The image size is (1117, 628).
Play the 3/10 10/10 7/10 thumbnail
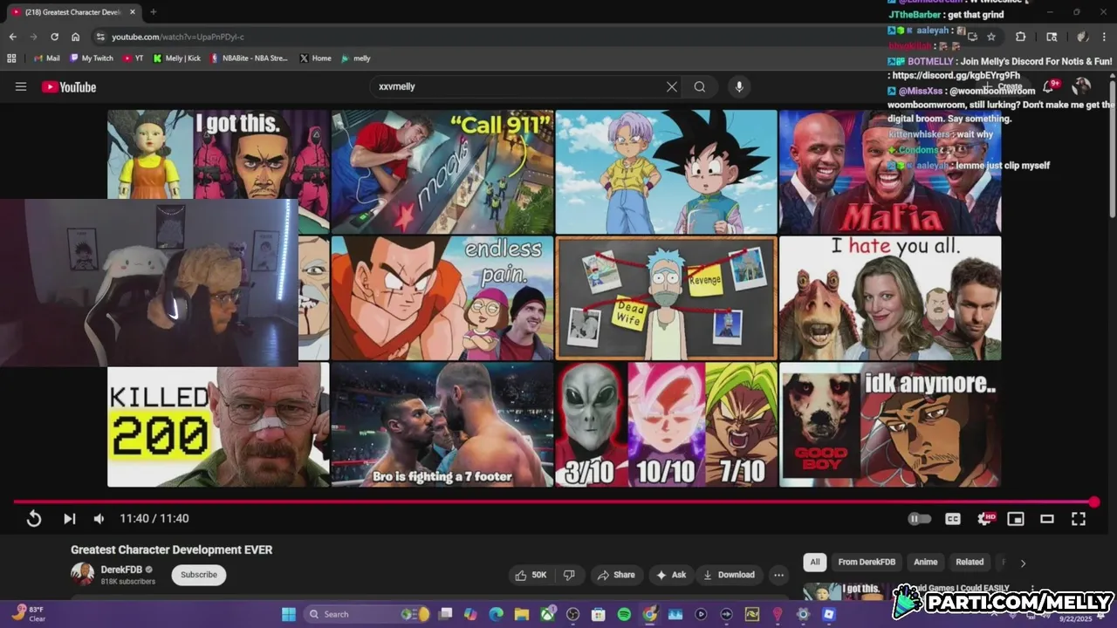[x=666, y=425]
